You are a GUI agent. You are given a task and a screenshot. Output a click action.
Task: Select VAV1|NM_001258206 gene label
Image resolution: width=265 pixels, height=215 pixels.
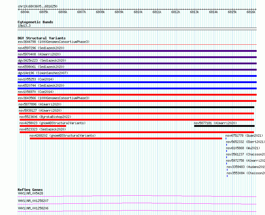point(33,208)
